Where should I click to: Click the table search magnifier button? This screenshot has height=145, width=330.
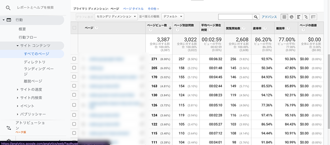tap(256, 17)
